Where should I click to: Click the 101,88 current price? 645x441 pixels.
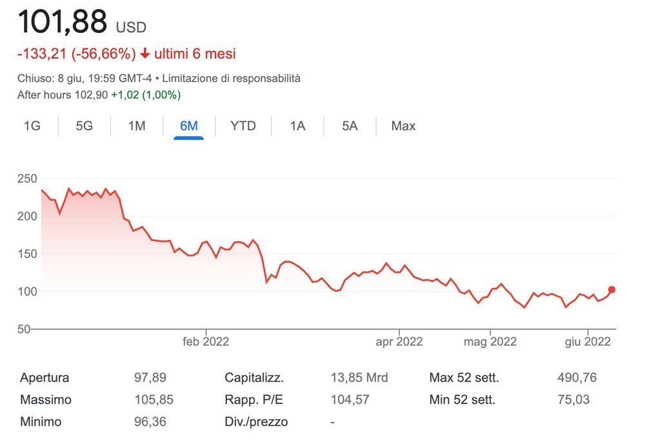(x=62, y=23)
